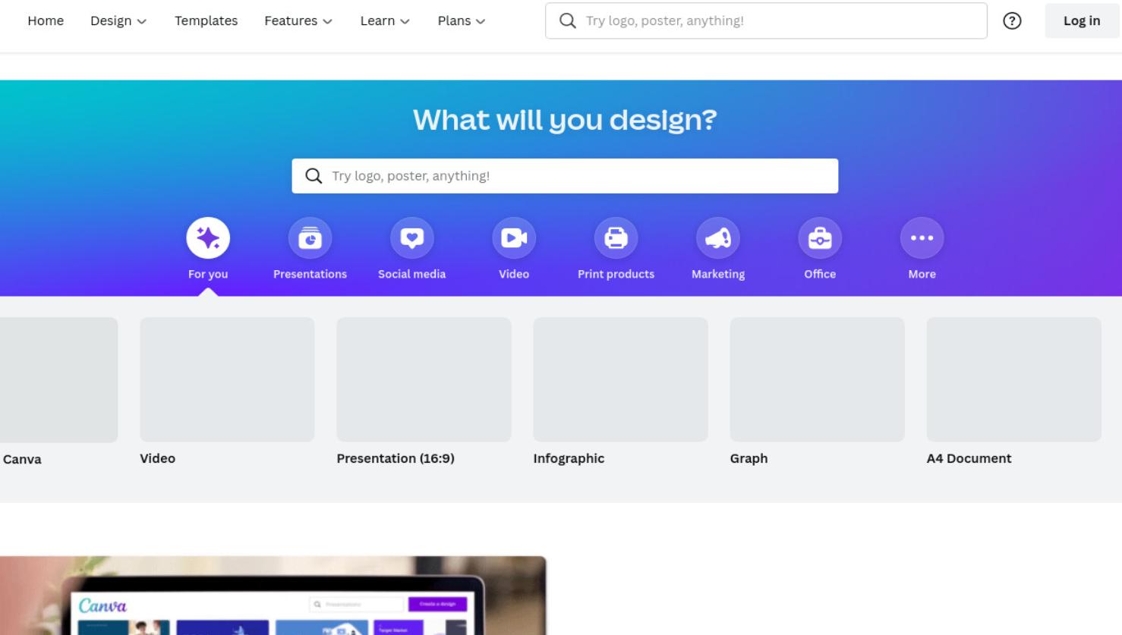This screenshot has width=1122, height=635.
Task: Click the magnifier icon in top search bar
Action: coord(568,21)
